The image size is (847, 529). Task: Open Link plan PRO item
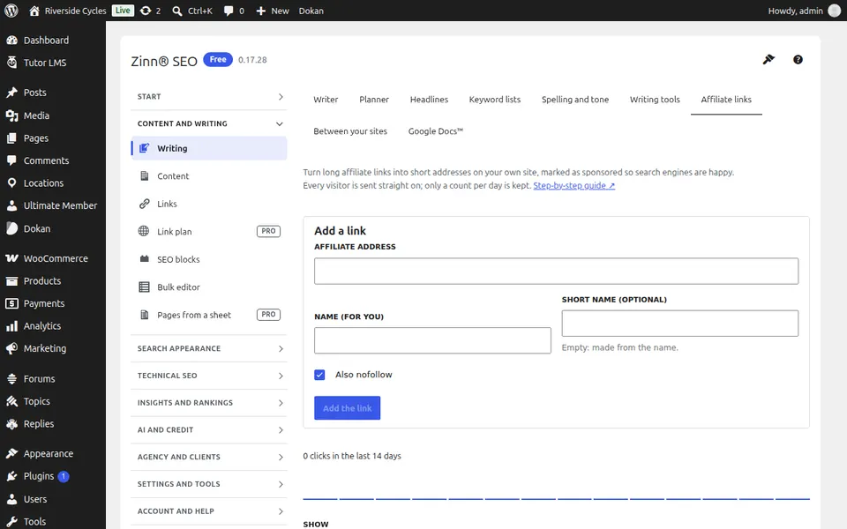(208, 232)
